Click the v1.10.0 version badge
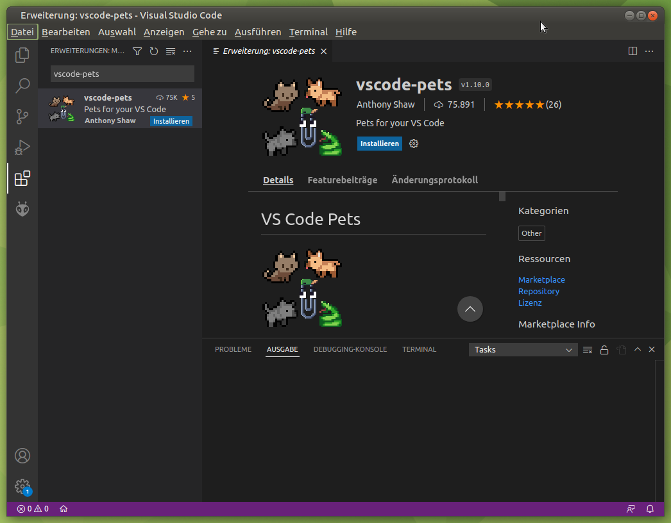 (x=475, y=85)
